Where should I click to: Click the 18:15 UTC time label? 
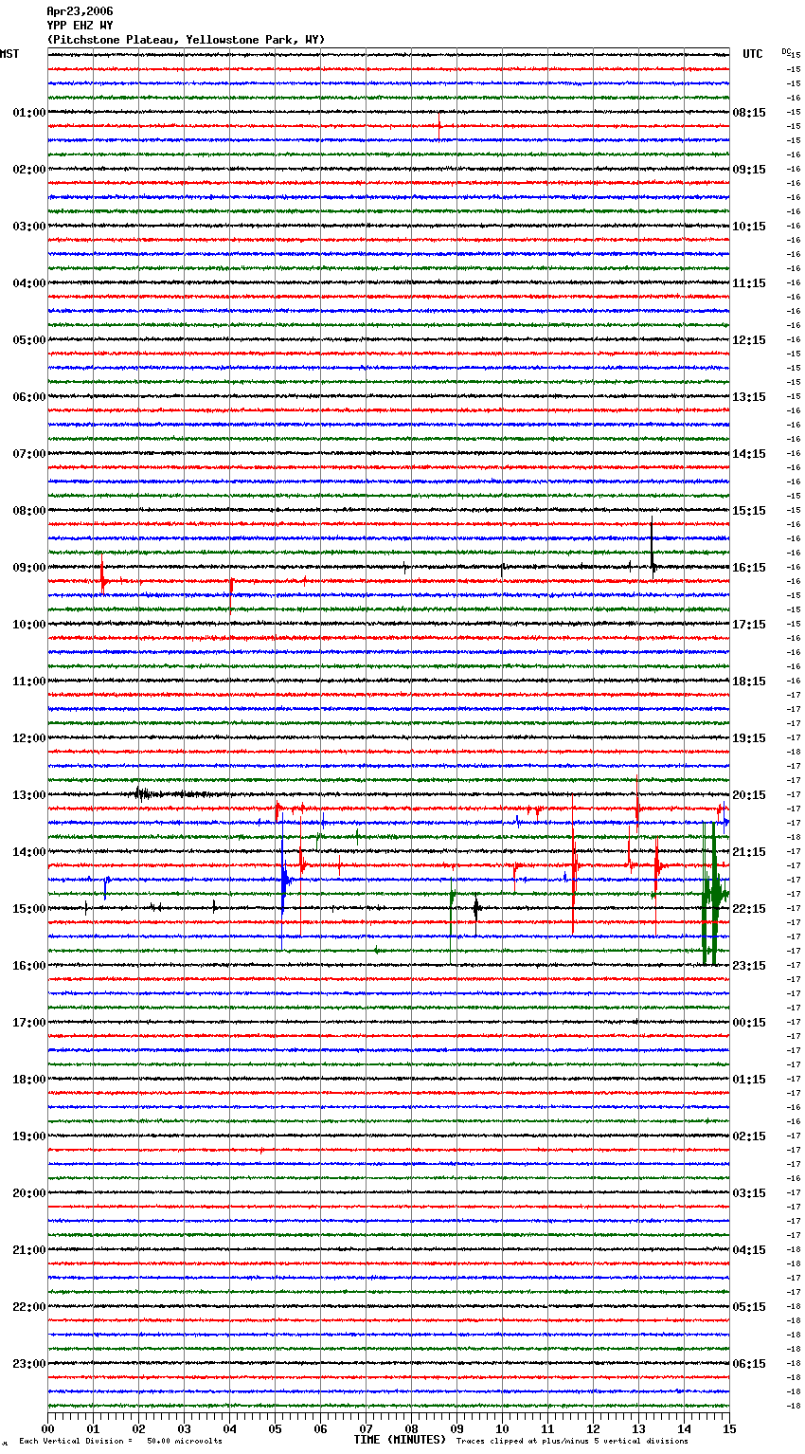(749, 682)
